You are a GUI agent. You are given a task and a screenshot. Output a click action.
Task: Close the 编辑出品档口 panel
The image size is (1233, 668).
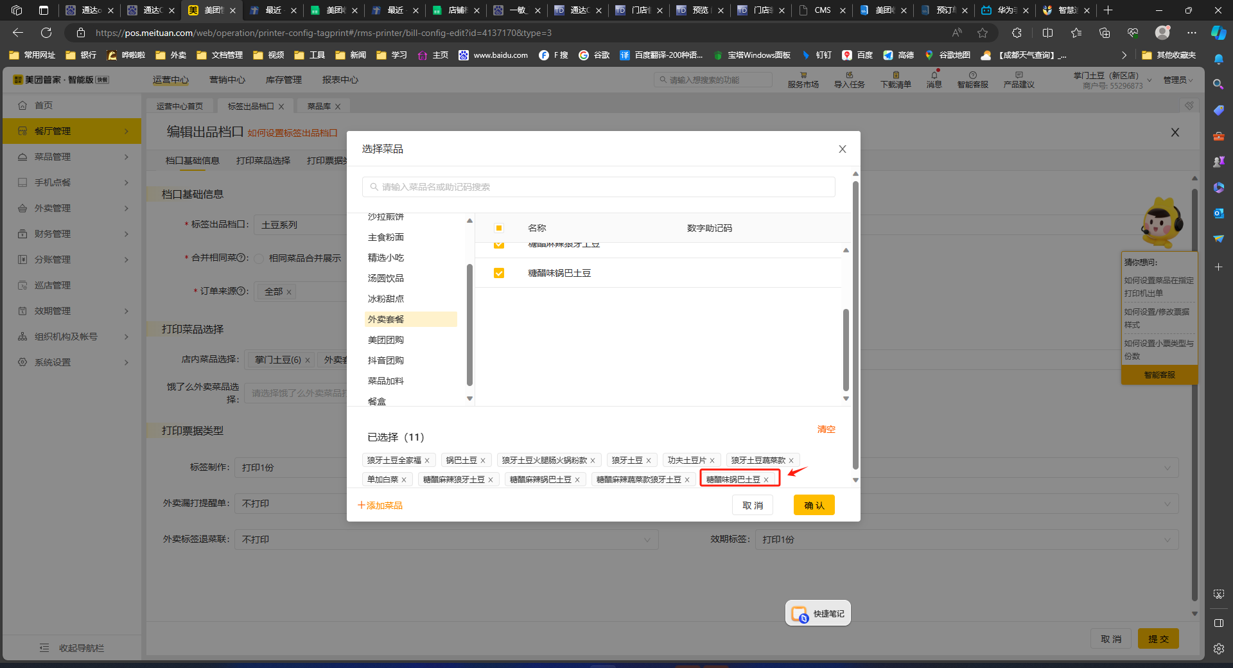[x=1175, y=132]
